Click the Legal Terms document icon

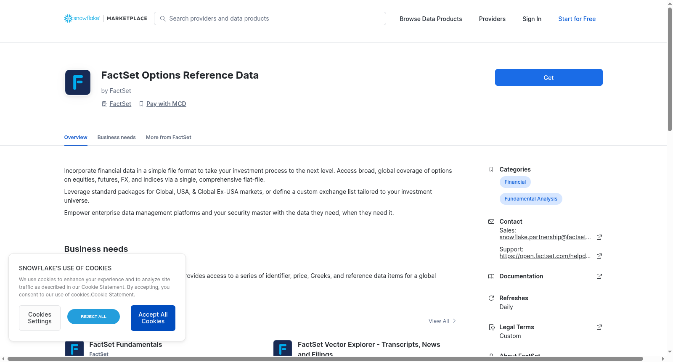coord(491,327)
